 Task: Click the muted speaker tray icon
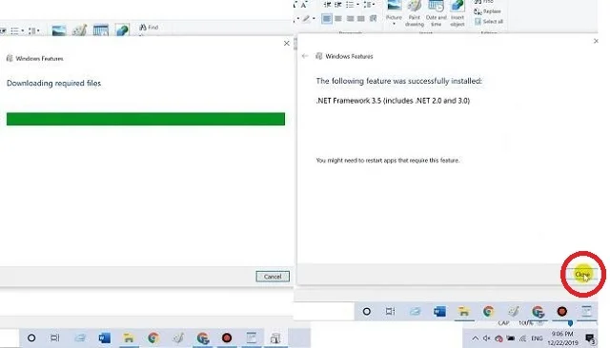487,338
